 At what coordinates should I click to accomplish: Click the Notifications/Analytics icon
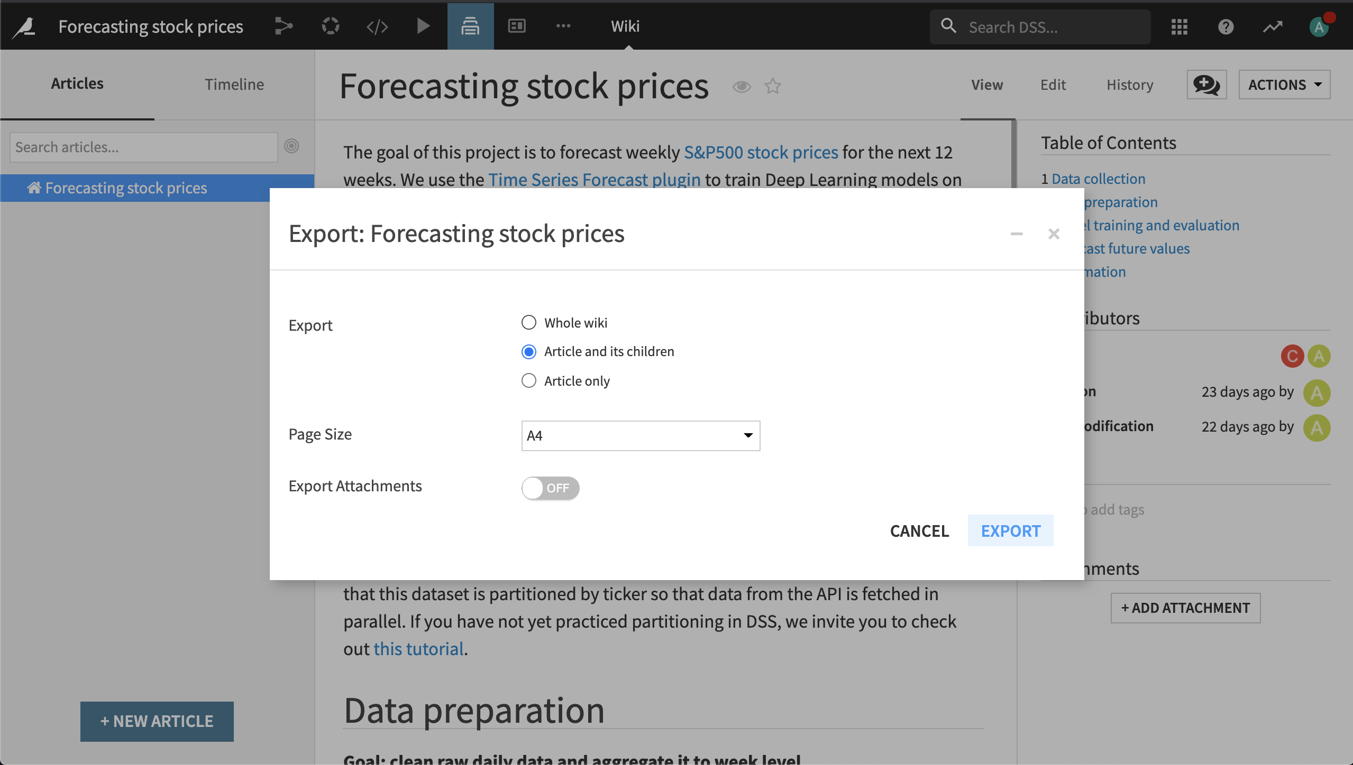(x=1273, y=25)
